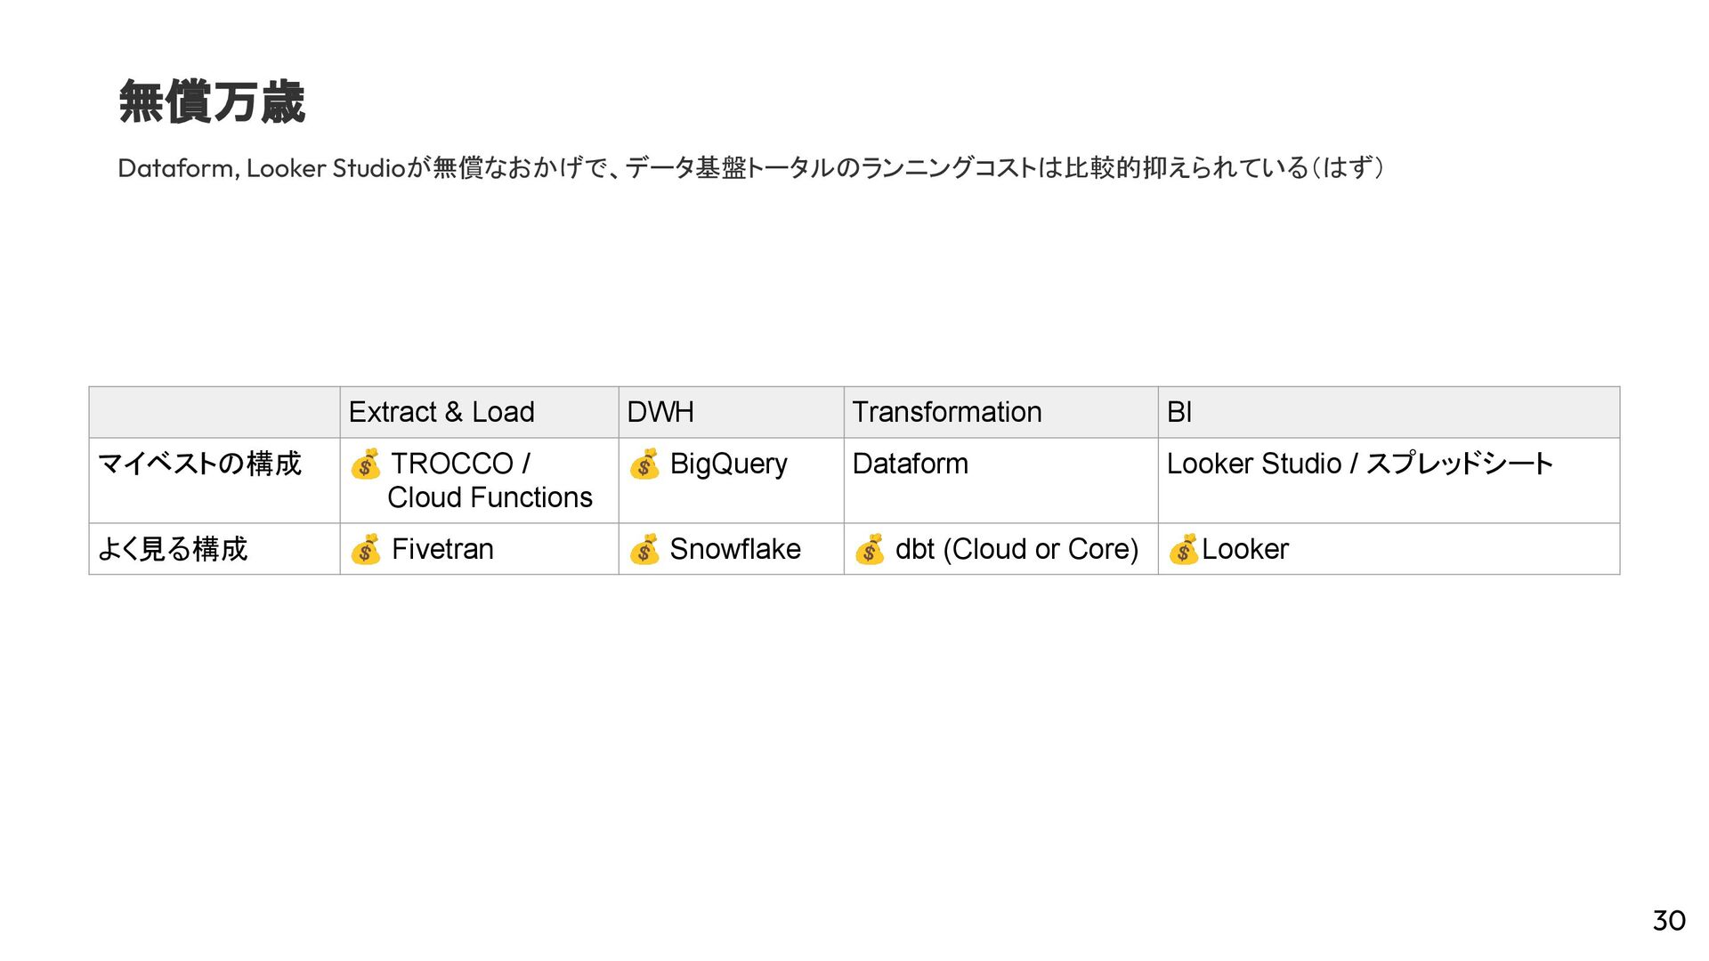This screenshot has width=1709, height=961.
Task: Click the Looker Studio / スプレッドシート cell
Action: 1359,464
